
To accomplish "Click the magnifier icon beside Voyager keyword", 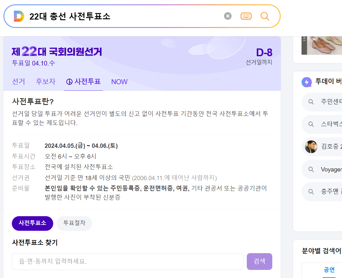I will pyautogui.click(x=311, y=169).
